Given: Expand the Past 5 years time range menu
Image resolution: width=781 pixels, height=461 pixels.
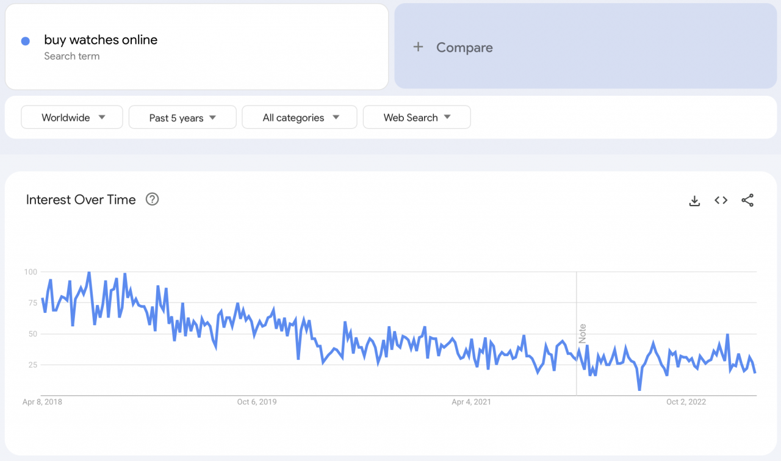Looking at the screenshot, I should point(182,117).
